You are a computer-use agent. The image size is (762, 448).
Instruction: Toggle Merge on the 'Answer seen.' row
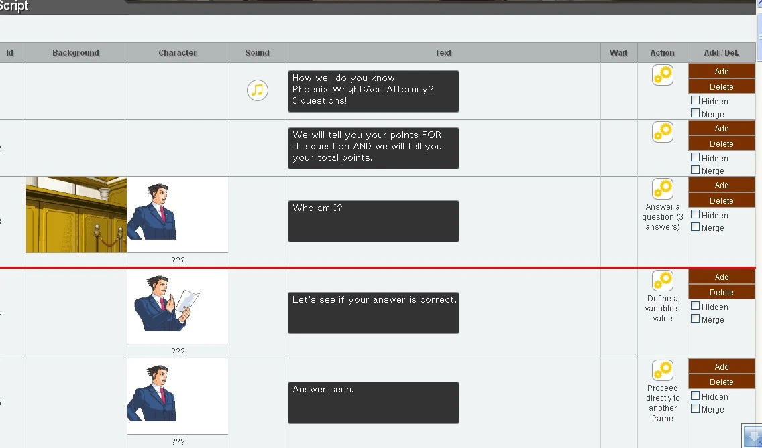[696, 408]
